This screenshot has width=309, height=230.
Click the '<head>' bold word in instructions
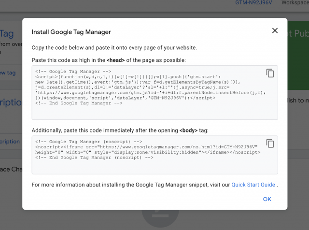pos(116,60)
